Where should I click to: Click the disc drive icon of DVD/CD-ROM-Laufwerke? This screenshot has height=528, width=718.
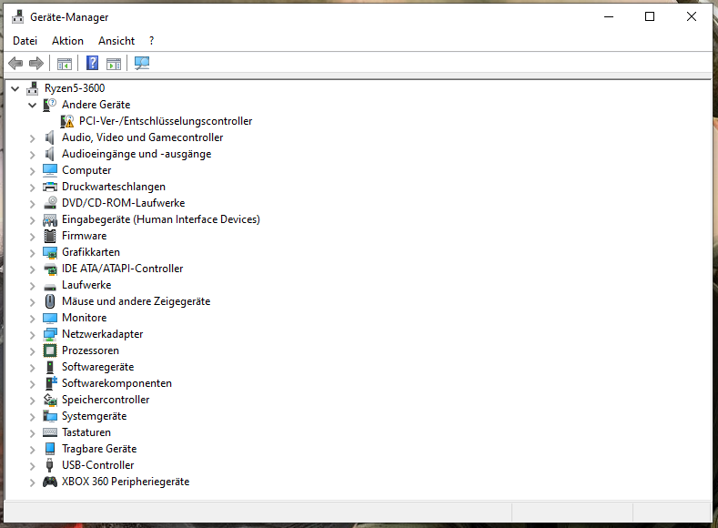coord(50,203)
